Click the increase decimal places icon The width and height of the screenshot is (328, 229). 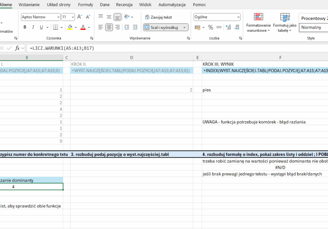tap(229, 27)
